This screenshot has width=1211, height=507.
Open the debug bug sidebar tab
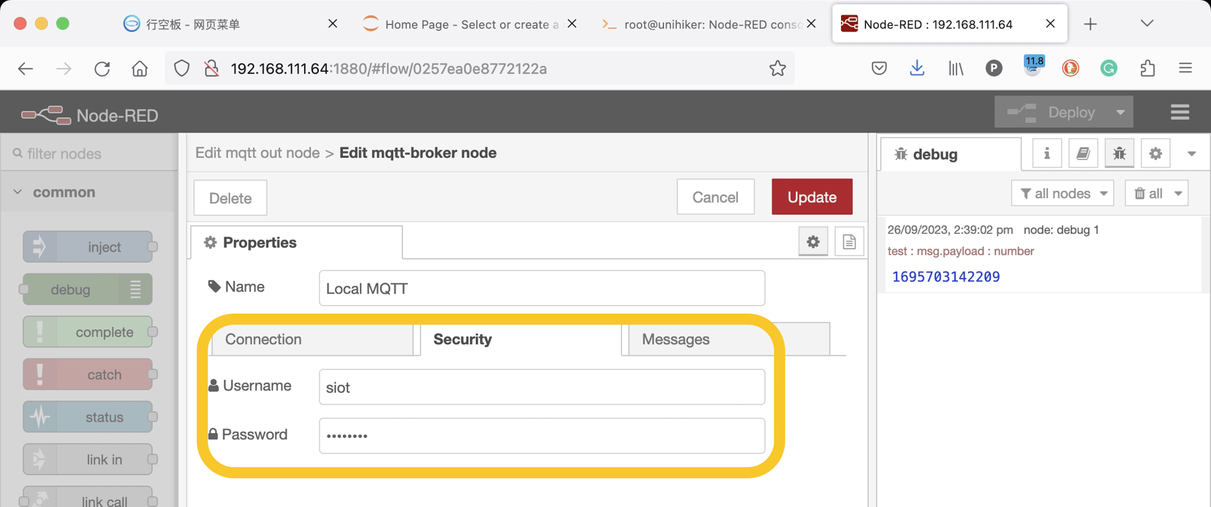pos(1119,154)
